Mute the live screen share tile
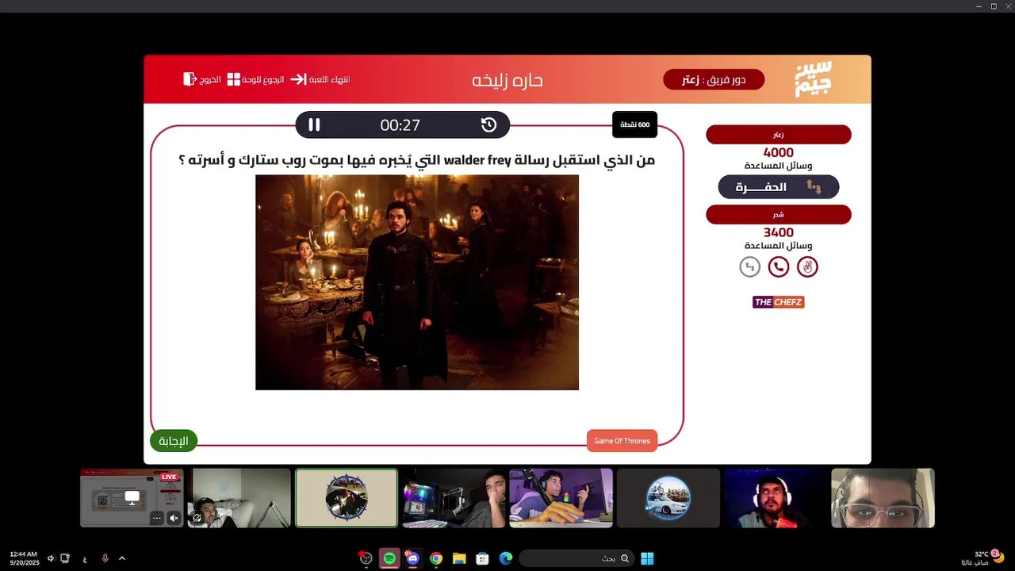 pyautogui.click(x=174, y=518)
